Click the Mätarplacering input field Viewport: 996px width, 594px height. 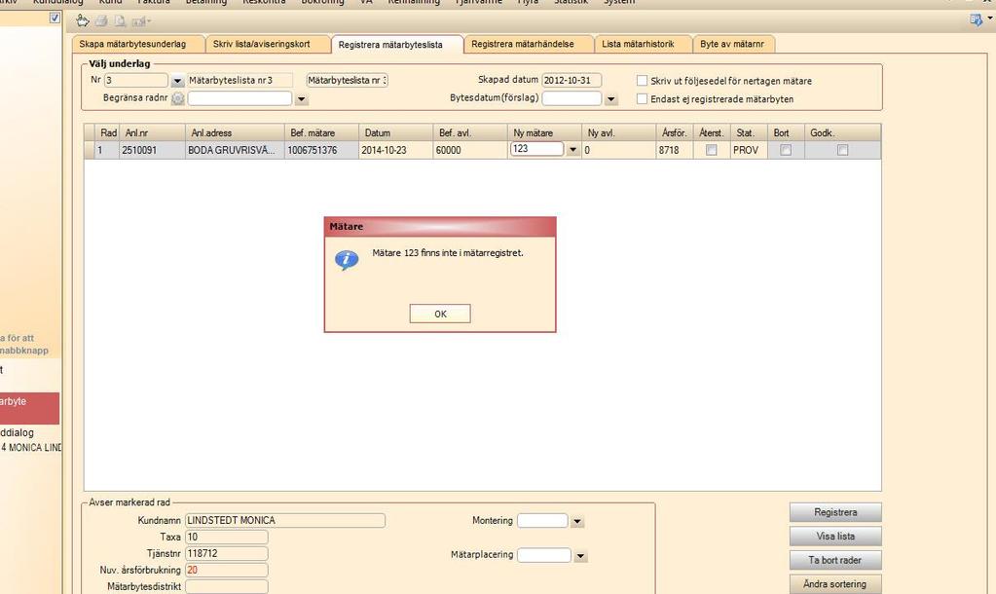point(544,555)
